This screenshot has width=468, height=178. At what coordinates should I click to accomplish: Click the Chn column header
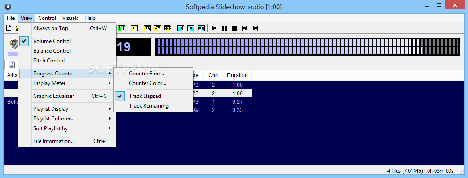213,75
